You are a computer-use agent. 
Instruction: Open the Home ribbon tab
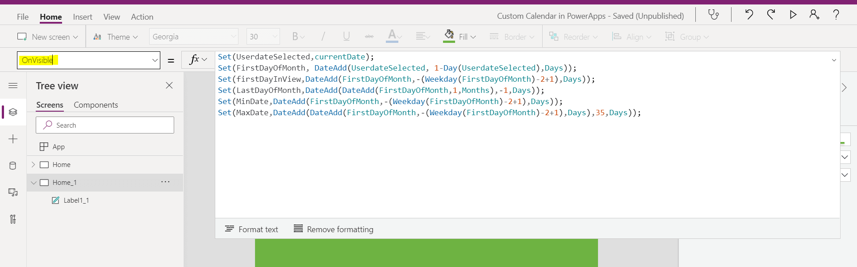click(51, 17)
